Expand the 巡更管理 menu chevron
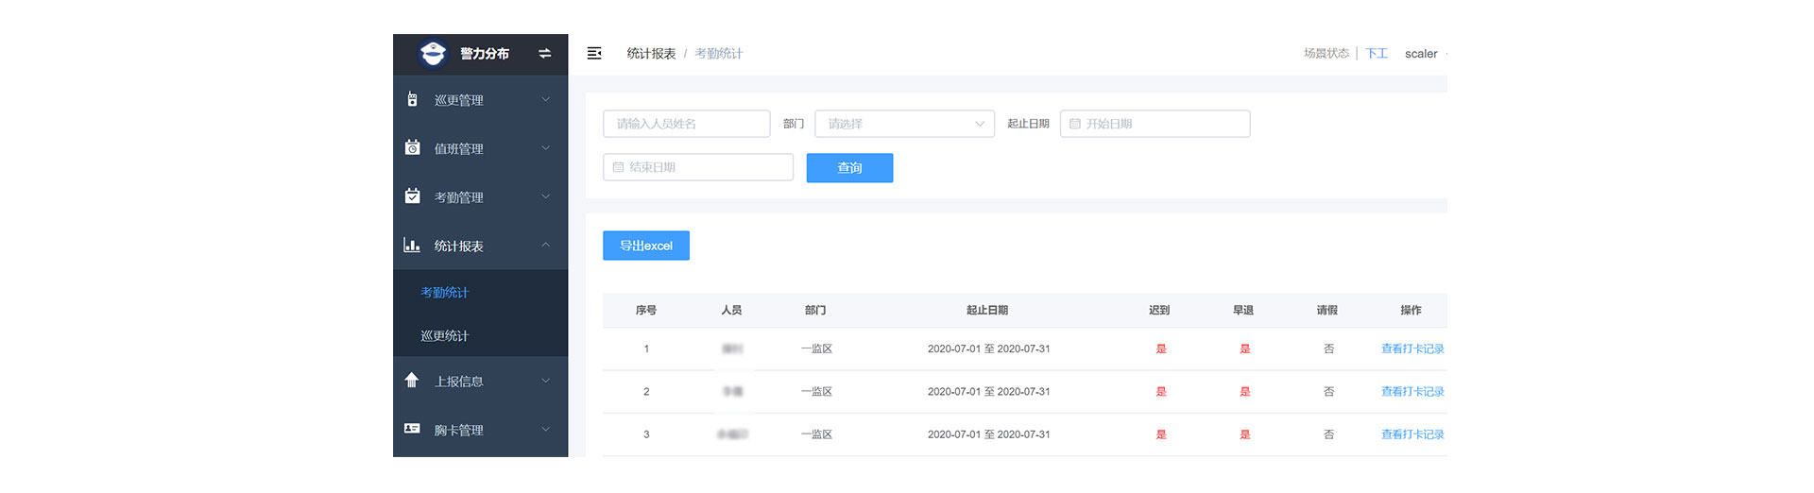 click(545, 99)
